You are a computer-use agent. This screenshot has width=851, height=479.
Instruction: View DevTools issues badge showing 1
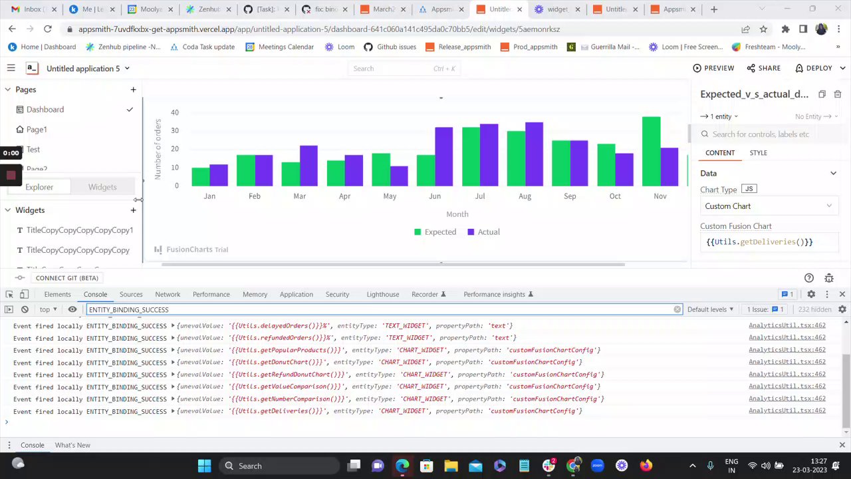787,294
